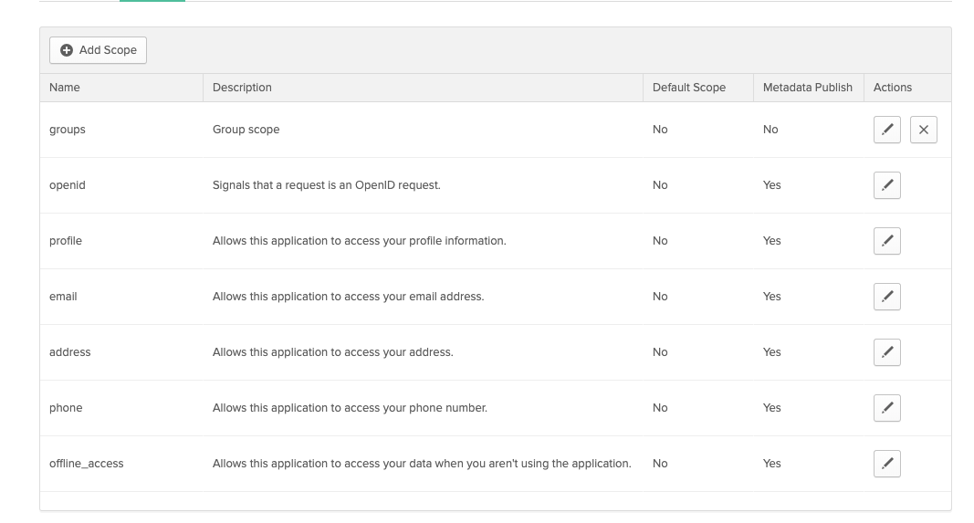
Task: Edit the groups scope with pencil icon
Action: [887, 130]
